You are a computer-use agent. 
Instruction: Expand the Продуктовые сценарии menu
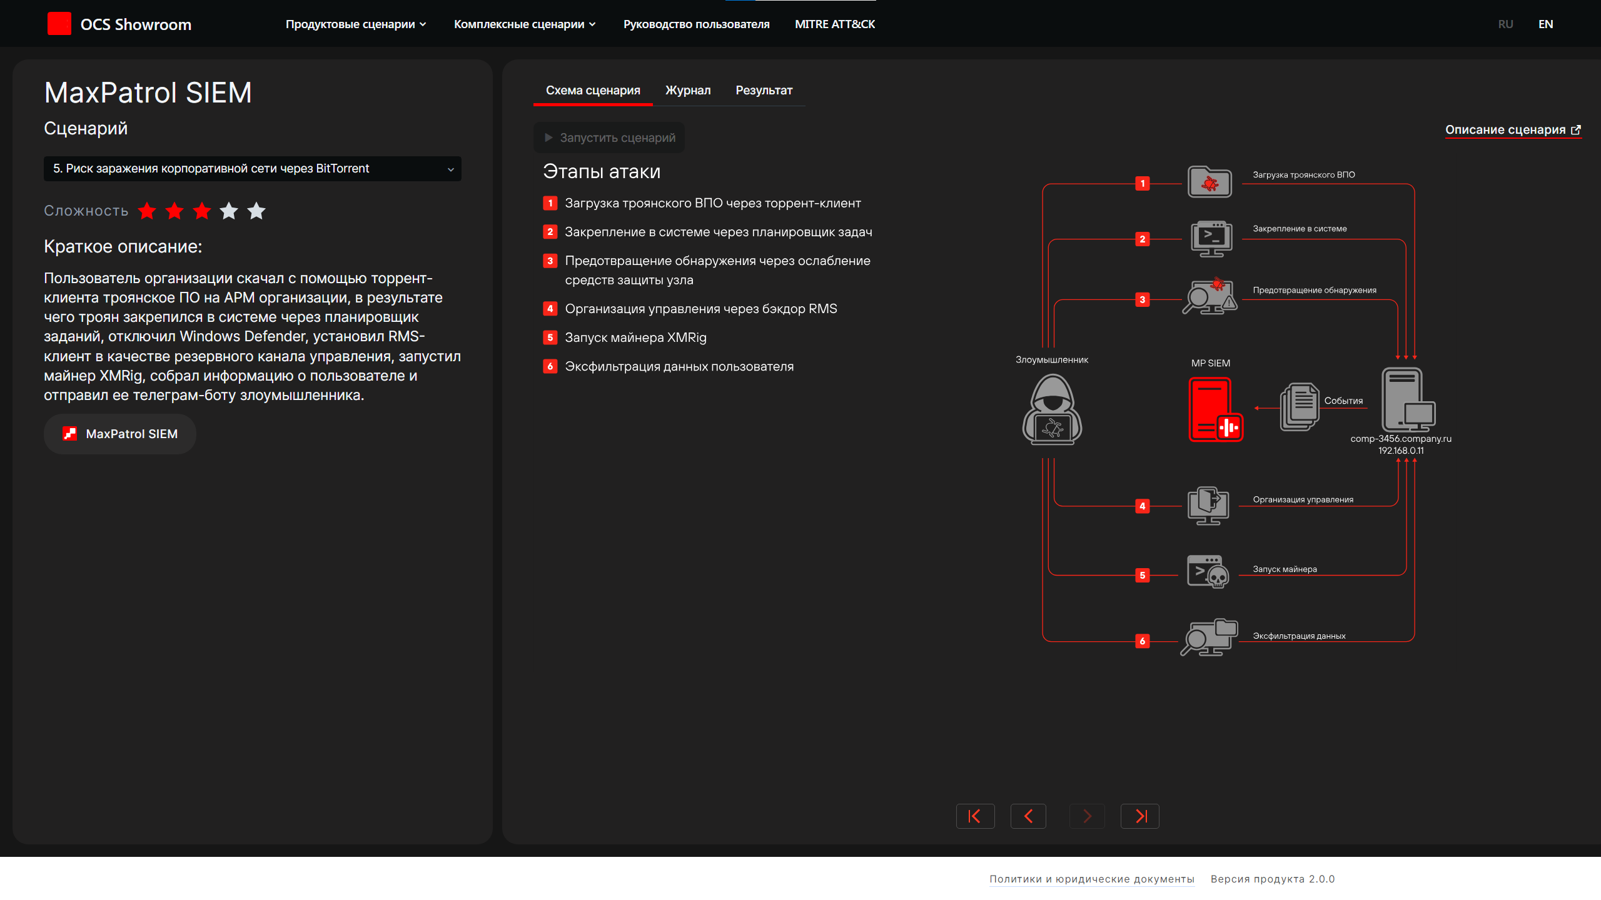click(356, 24)
